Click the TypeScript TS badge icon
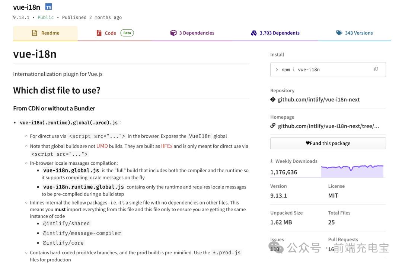This screenshot has height=264, width=402. pyautogui.click(x=48, y=7)
